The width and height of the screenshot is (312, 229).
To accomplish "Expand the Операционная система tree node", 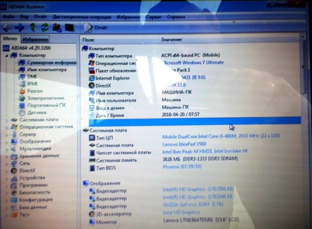I will tap(6, 127).
